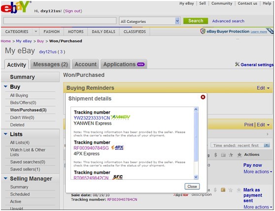This screenshot has height=211, width=275.
Task: Click the Sign out link
Action: coord(73,11)
